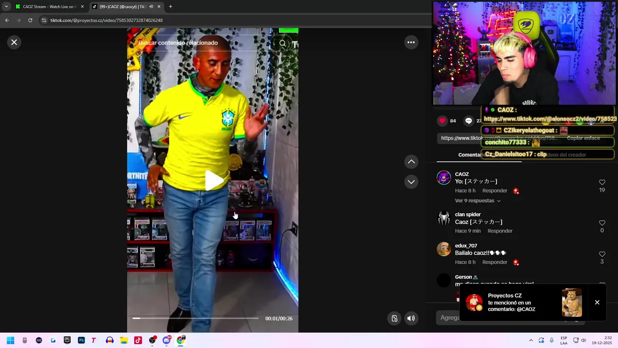Screen dimensions: 618x348
Task: Open the TikTok app in taskbar
Action: [138, 340]
